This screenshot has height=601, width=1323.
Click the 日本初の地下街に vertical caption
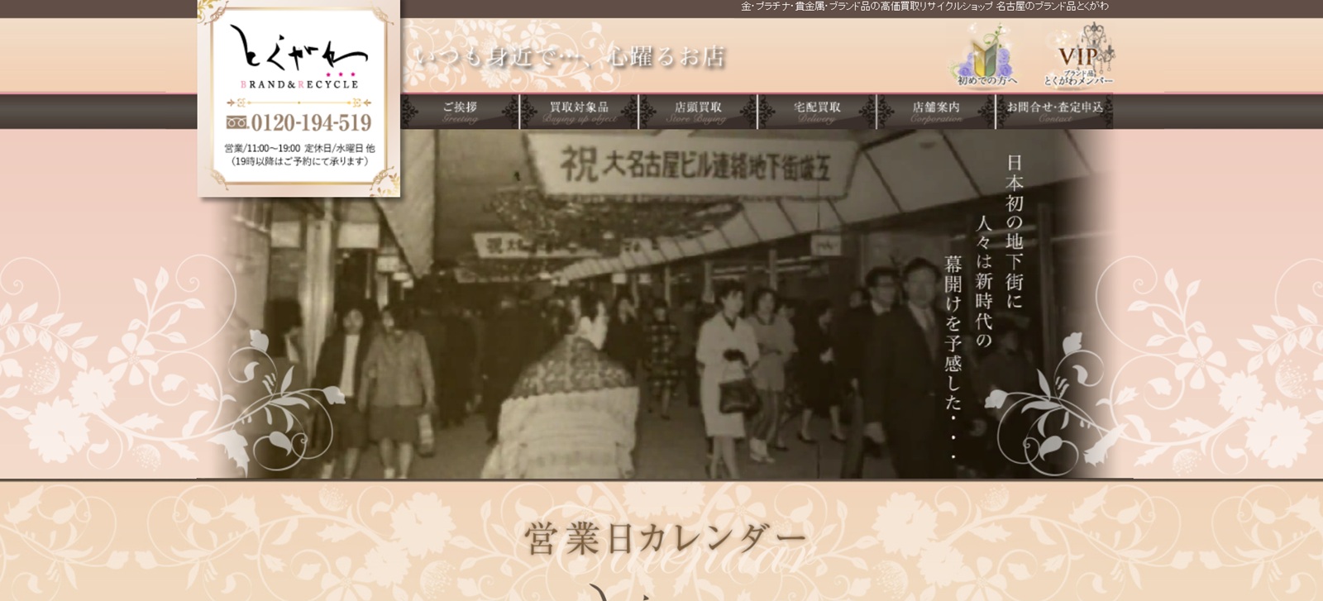click(1015, 231)
